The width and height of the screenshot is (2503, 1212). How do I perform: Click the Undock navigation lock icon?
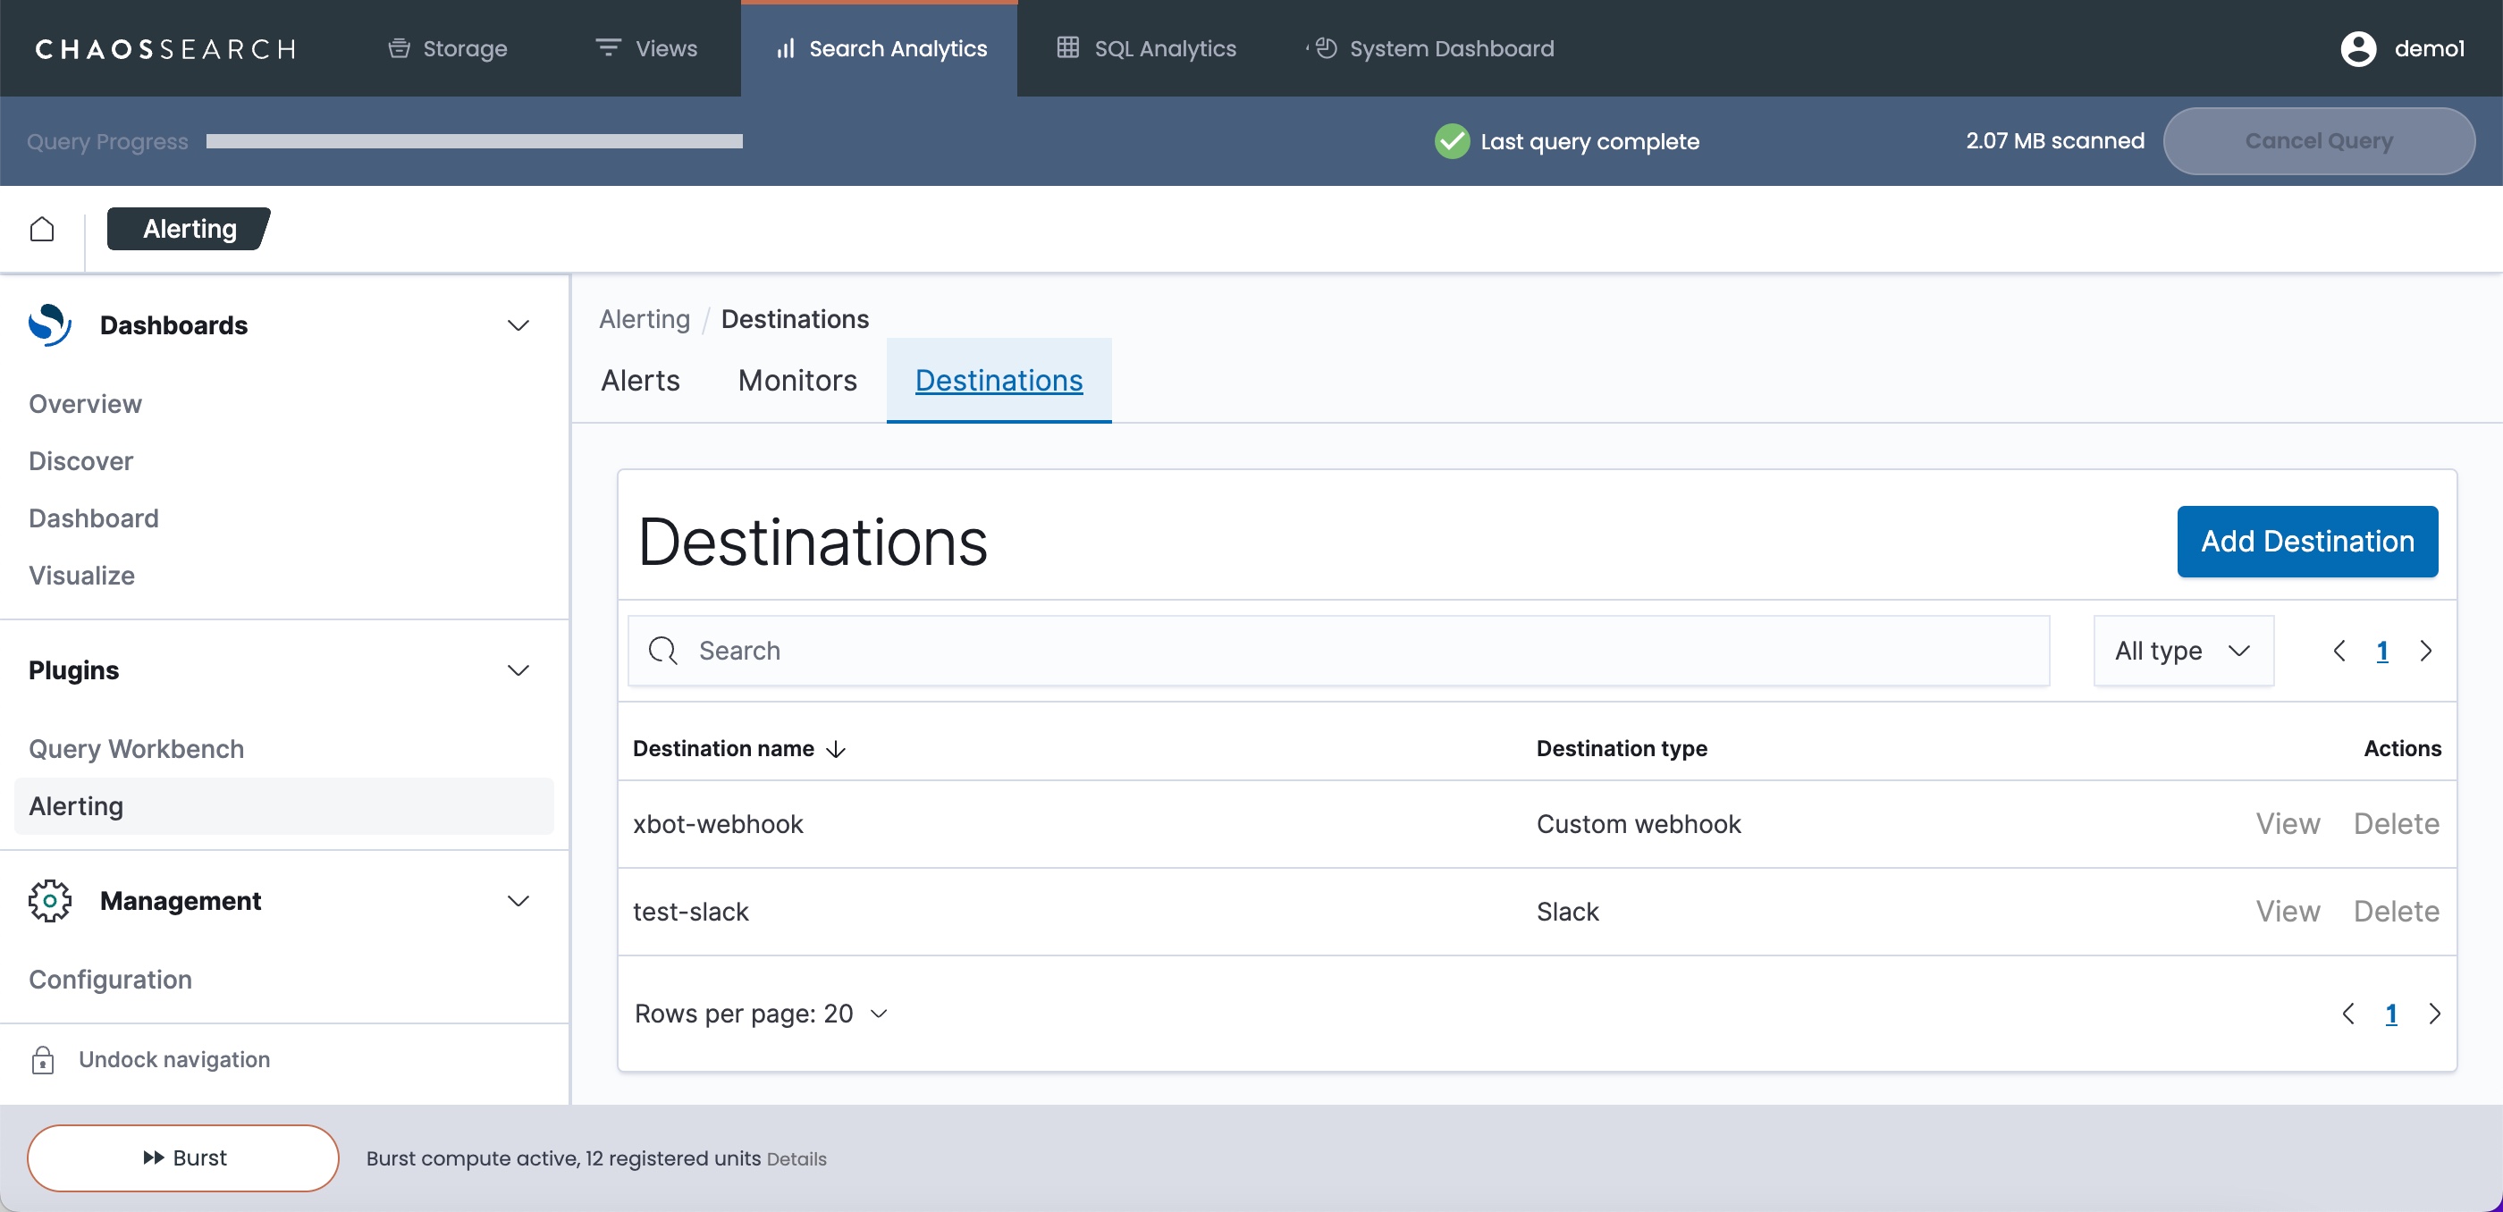(43, 1059)
